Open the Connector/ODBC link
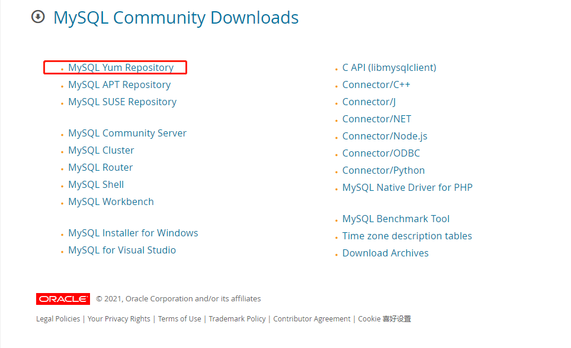Viewport: 571px width, 348px height. click(381, 153)
